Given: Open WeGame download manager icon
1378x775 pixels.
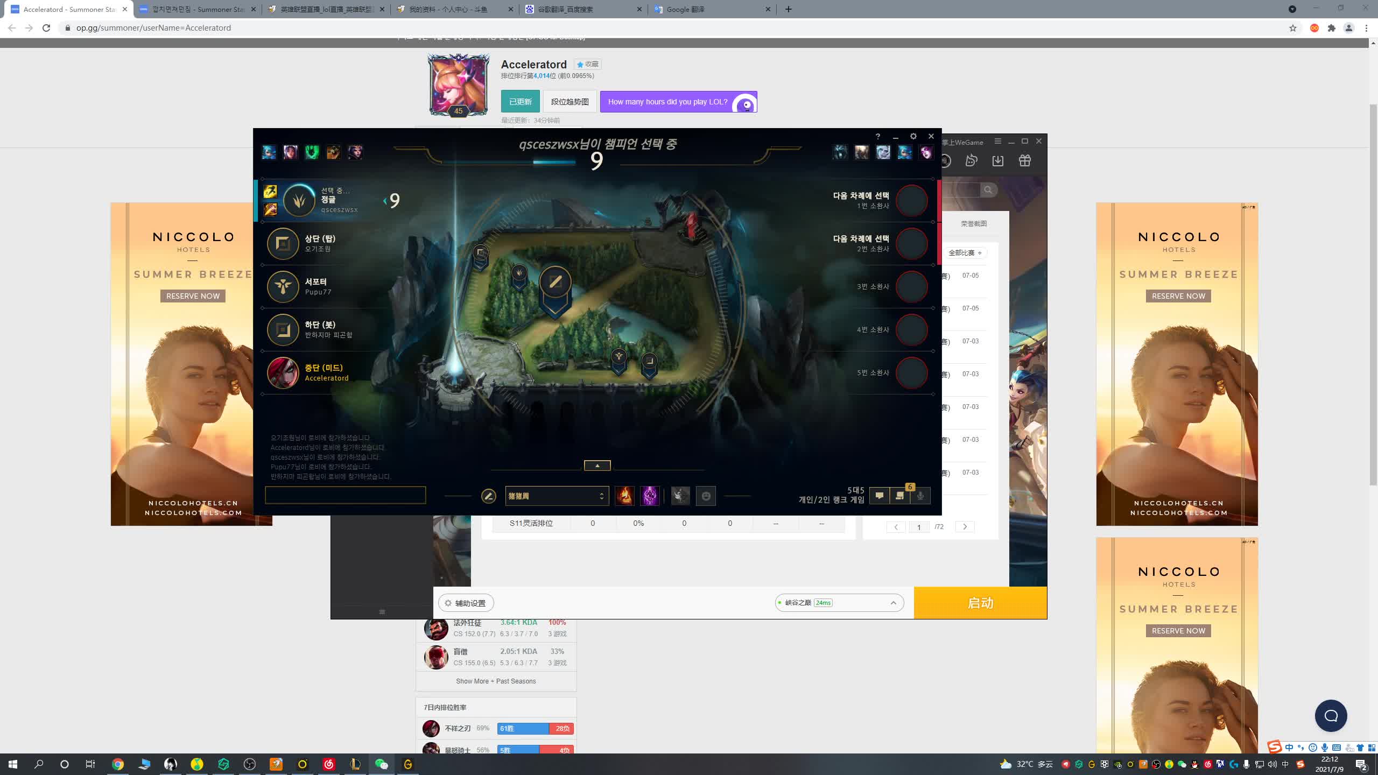Looking at the screenshot, I should pyautogui.click(x=998, y=160).
